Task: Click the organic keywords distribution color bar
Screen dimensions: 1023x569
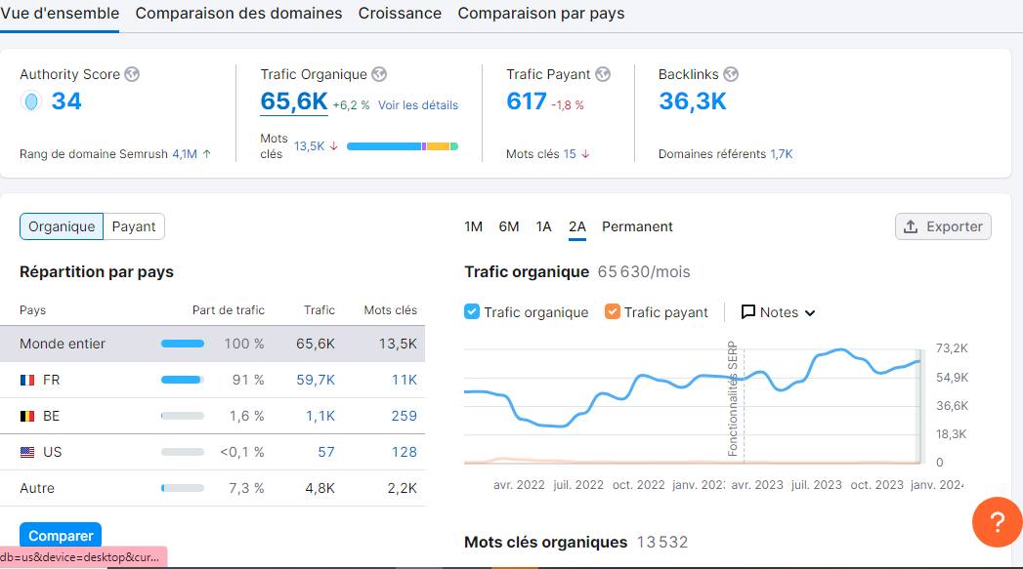Action: coord(403,146)
